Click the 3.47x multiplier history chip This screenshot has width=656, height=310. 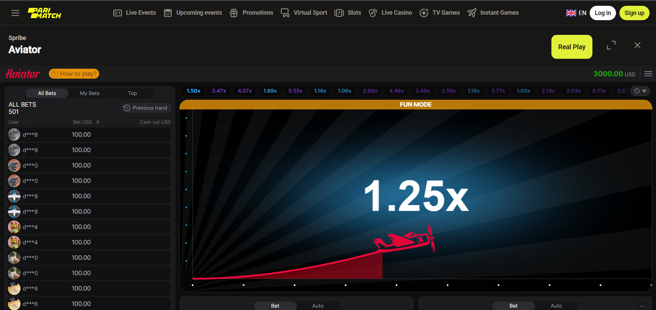tap(219, 91)
